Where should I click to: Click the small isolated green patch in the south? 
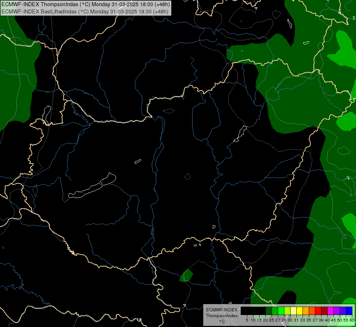(186, 275)
